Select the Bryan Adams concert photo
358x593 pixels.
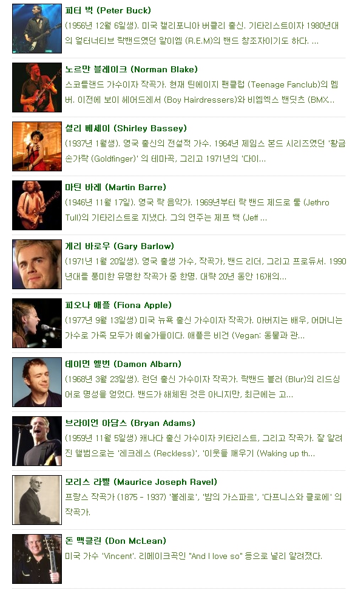37,441
